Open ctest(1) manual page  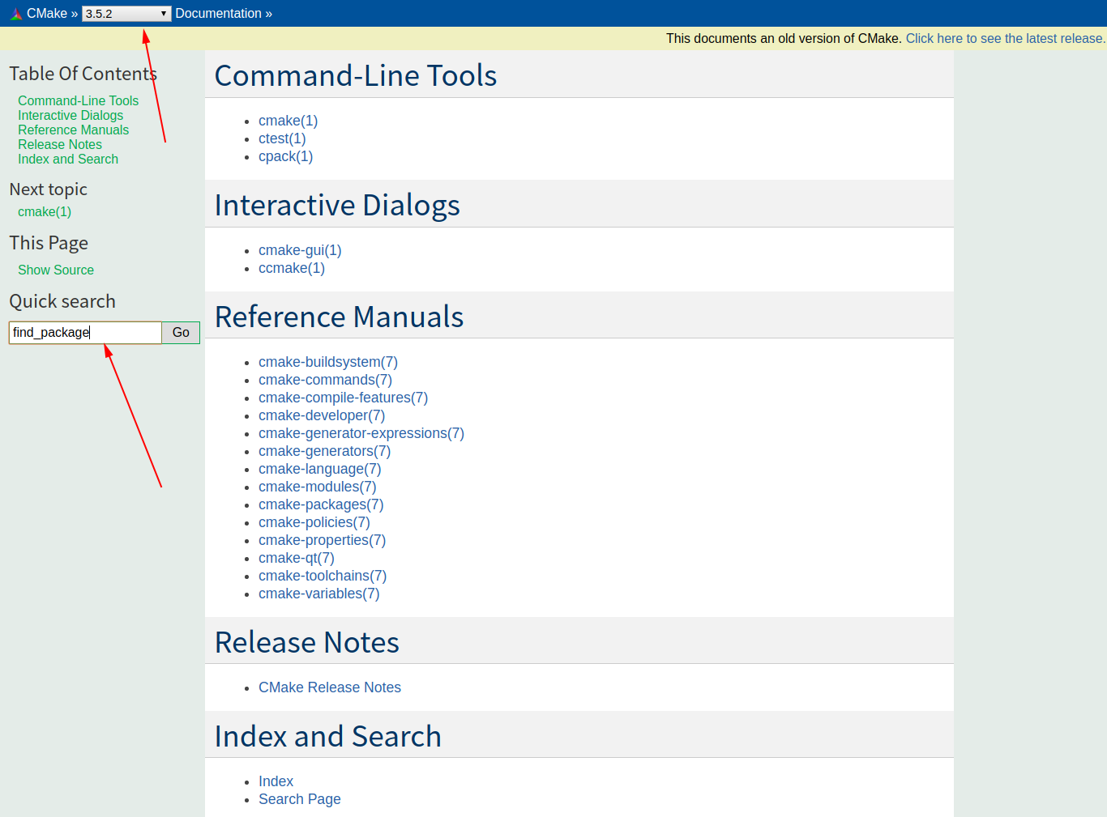click(282, 138)
